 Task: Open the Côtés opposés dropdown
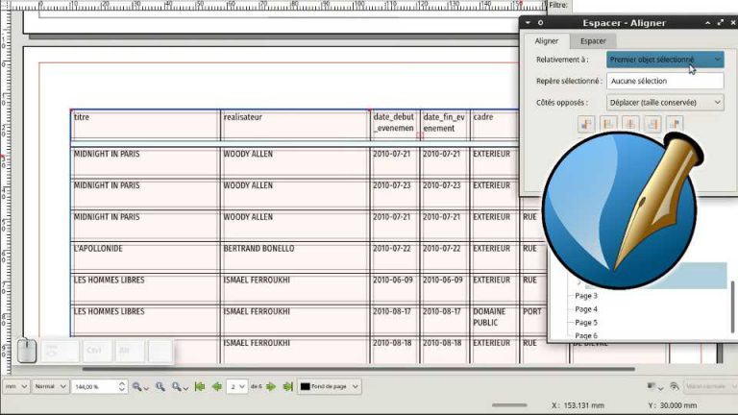665,102
